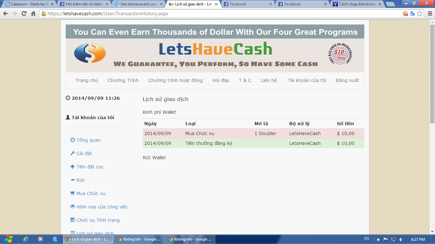Open the Liên hệ menu item
Screen dimensions: 435x244
[x=269, y=80]
